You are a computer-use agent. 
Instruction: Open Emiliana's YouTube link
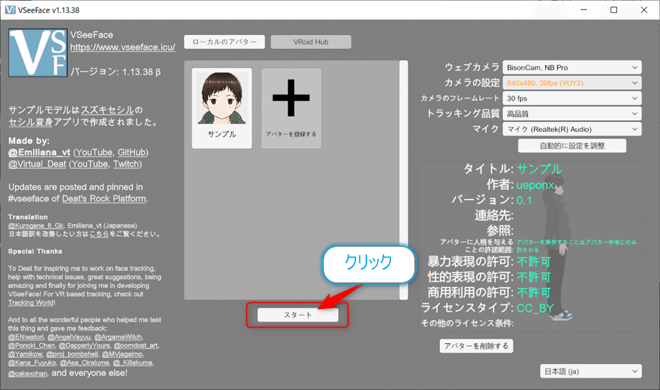coord(94,152)
